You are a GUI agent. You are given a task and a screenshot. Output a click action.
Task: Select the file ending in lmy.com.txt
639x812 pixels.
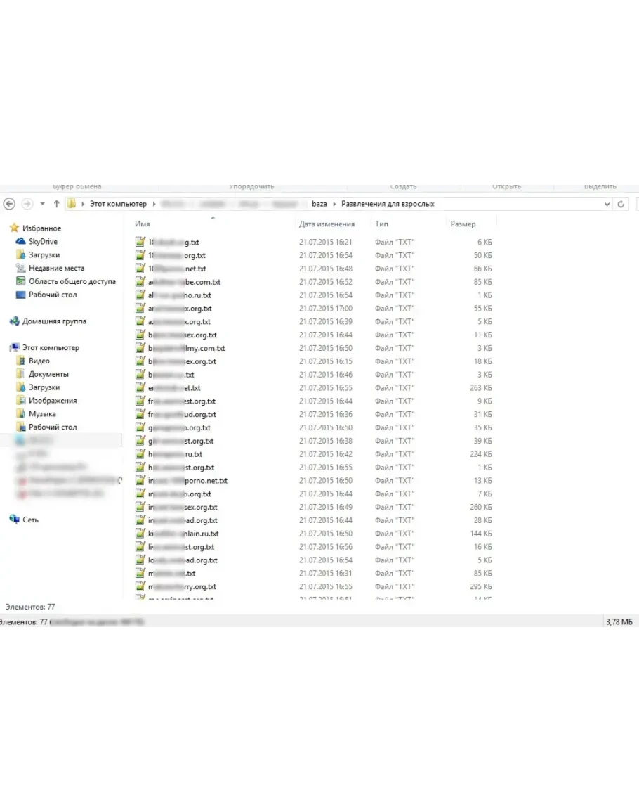pyautogui.click(x=186, y=349)
